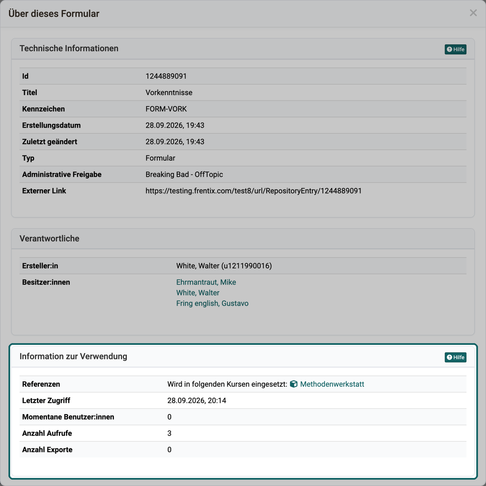Click the Besitzer:innen row label
486x486 pixels.
(46, 282)
